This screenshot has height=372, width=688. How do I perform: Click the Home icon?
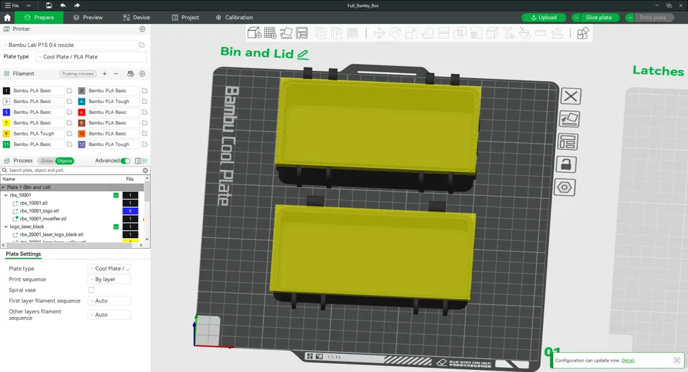[x=7, y=18]
